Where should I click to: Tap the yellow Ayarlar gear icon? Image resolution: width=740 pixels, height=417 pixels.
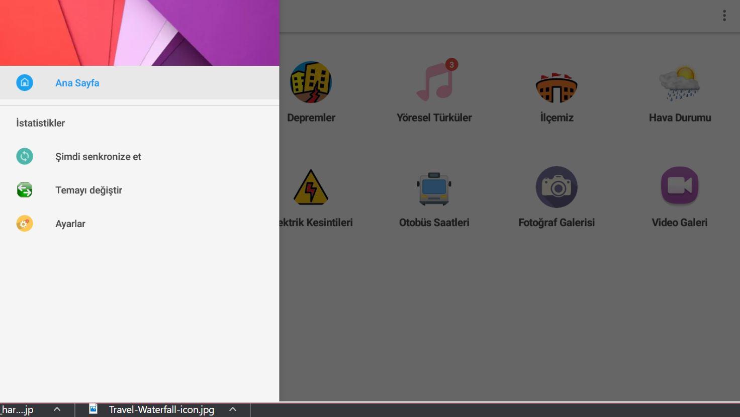(x=25, y=224)
